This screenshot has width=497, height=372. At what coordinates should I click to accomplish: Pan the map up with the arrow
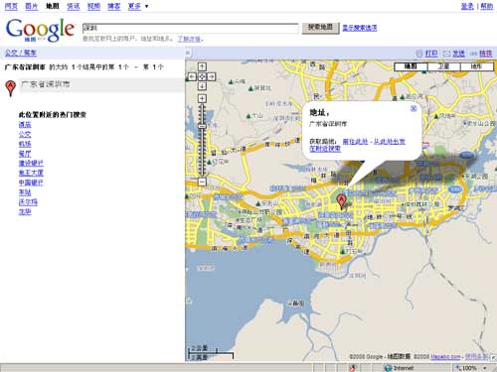click(202, 66)
